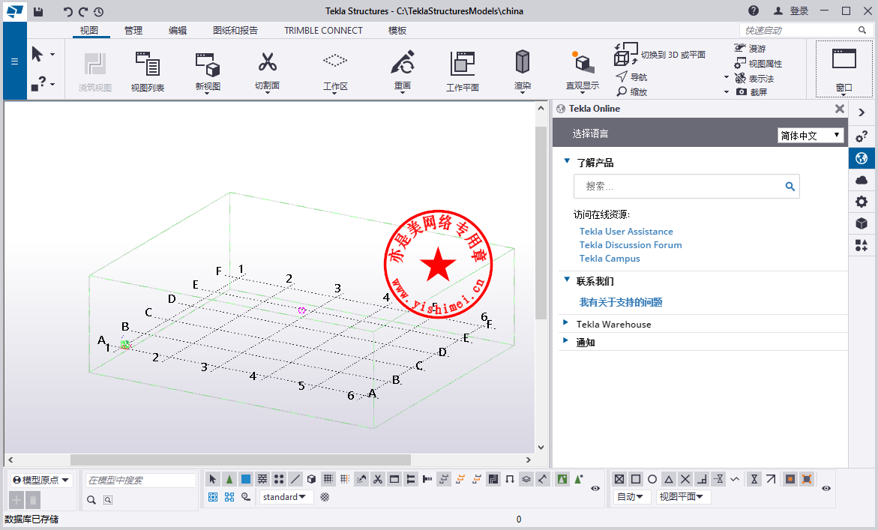Switch to the 视图 ribbon tab
Image resolution: width=878 pixels, height=530 pixels.
coord(89,30)
